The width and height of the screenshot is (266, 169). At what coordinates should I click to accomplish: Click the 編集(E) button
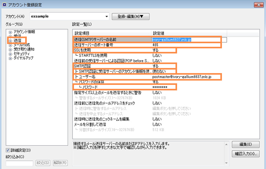click(x=246, y=144)
